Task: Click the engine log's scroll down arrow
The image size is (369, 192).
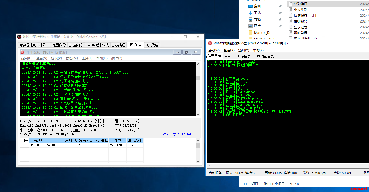Action: point(198,114)
